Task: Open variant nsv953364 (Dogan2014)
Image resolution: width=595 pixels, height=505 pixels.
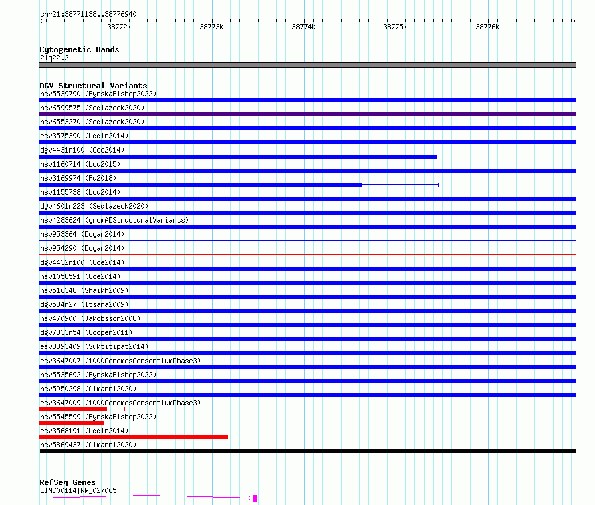Action: (82, 234)
